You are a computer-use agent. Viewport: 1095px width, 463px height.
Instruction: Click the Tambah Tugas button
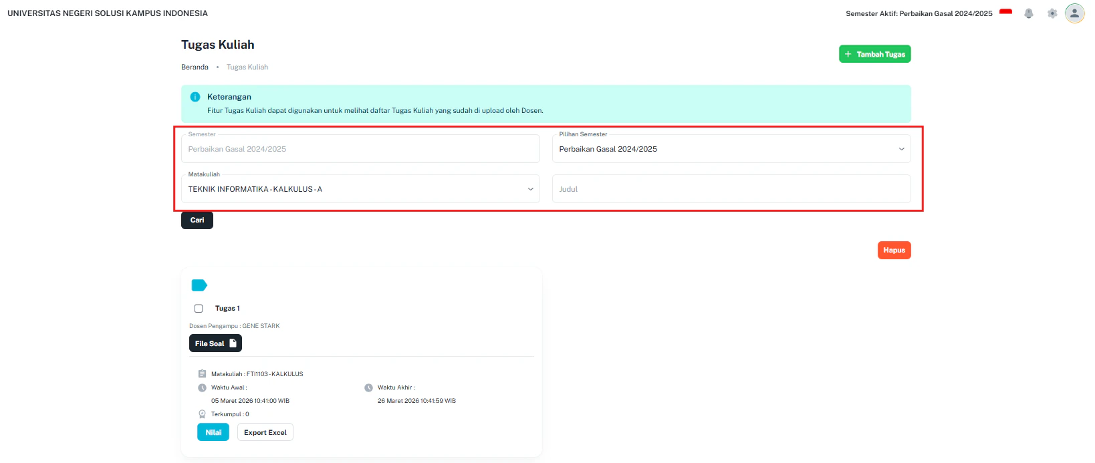click(x=875, y=54)
